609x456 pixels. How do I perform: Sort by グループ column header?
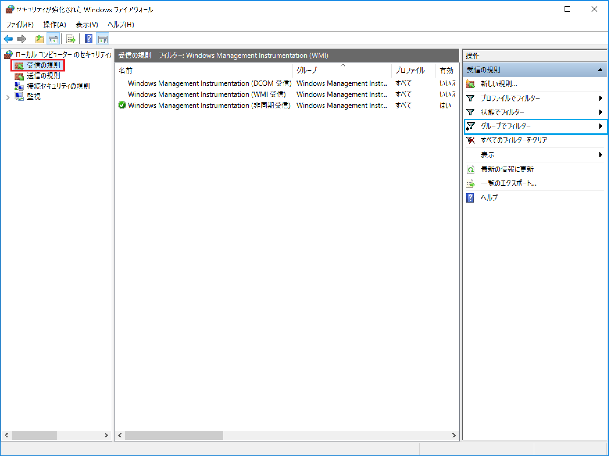tap(342, 70)
